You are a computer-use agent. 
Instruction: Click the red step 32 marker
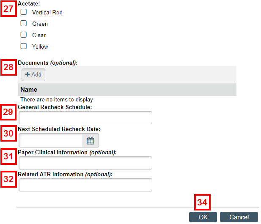coord(8,179)
